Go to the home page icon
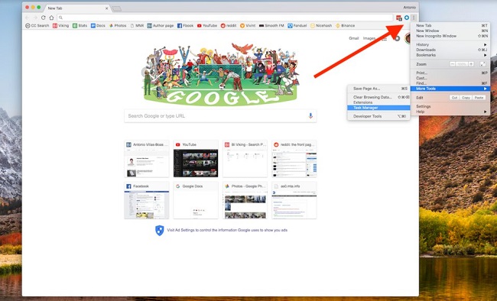 point(51,18)
